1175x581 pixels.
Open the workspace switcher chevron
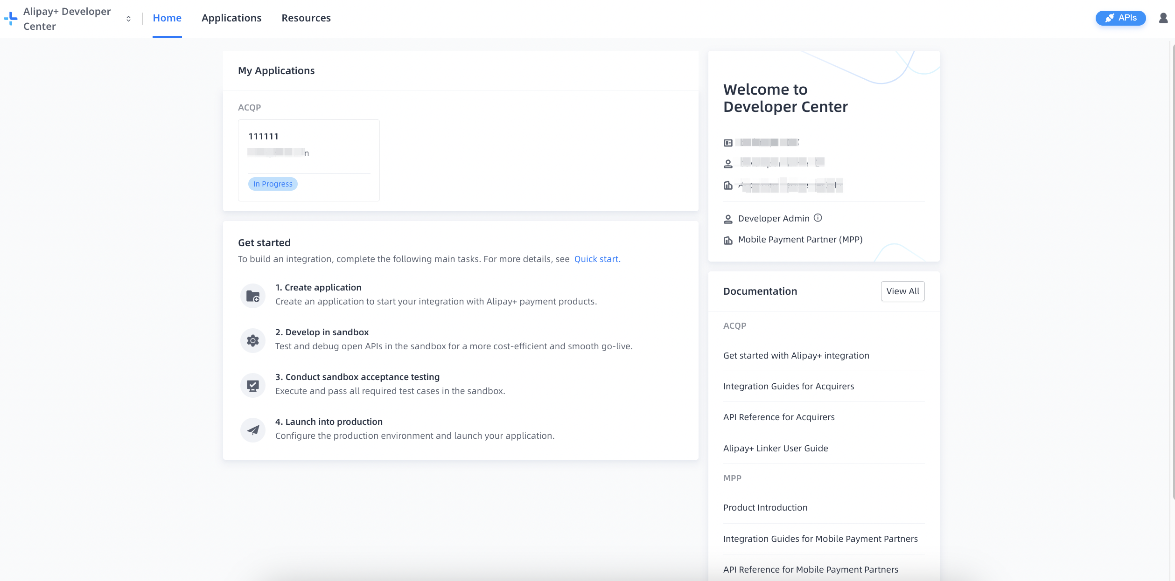point(128,19)
